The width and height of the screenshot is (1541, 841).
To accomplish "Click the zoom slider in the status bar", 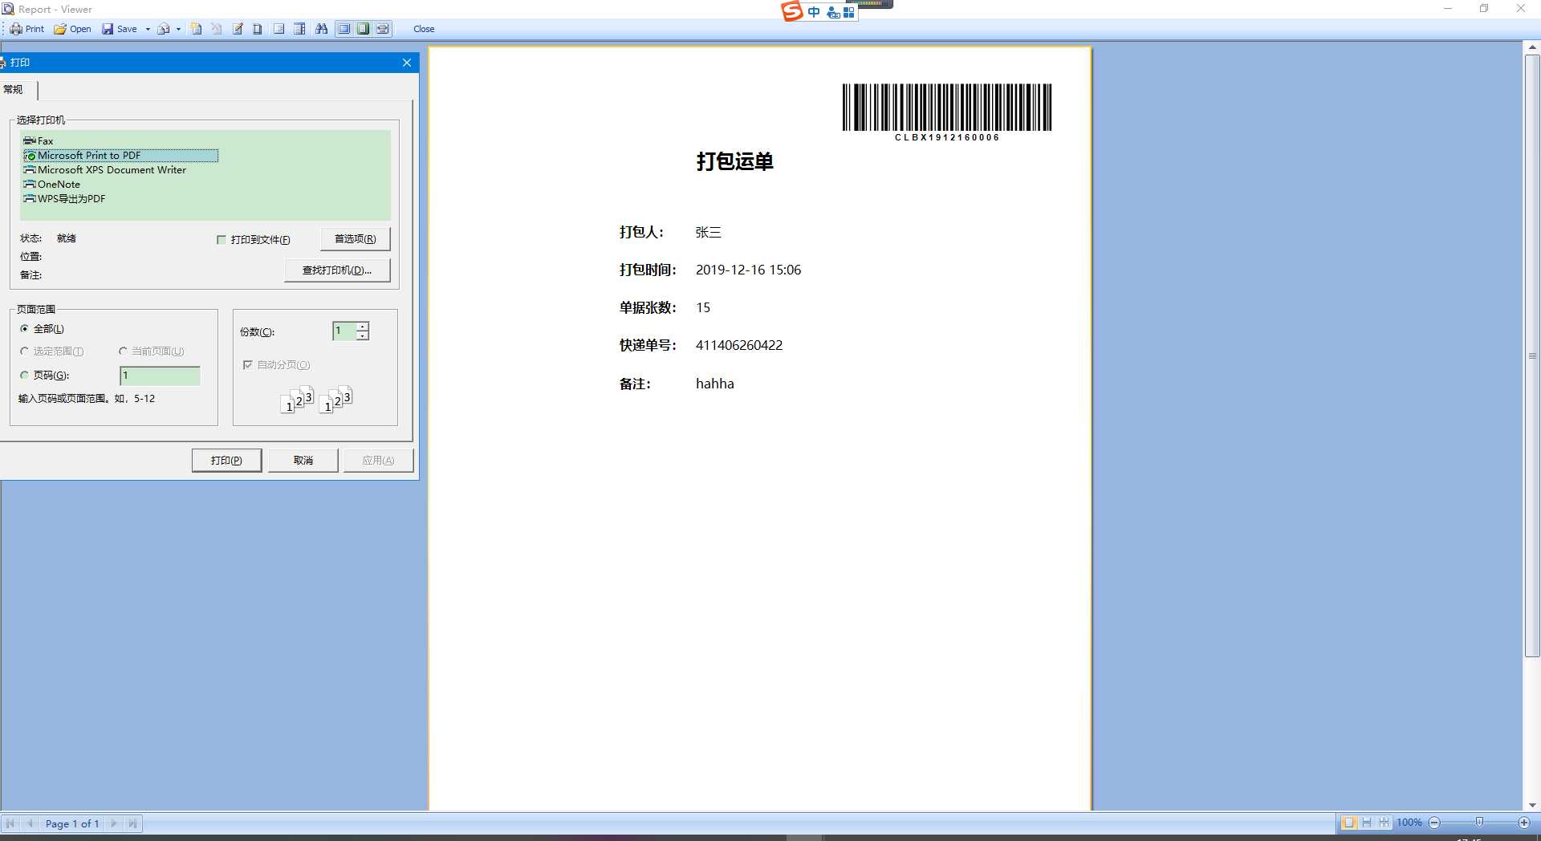I will [1479, 823].
